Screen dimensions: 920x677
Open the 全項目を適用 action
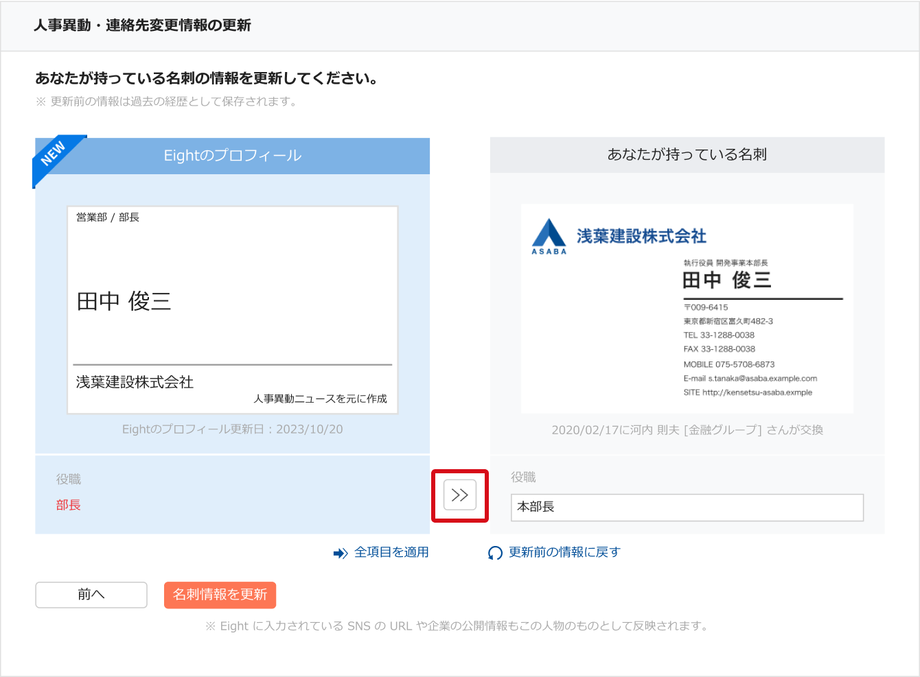click(x=391, y=552)
